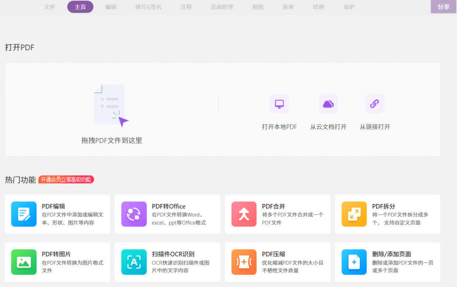Switch to the 编辑 tab
The height and width of the screenshot is (287, 457).
click(x=111, y=7)
